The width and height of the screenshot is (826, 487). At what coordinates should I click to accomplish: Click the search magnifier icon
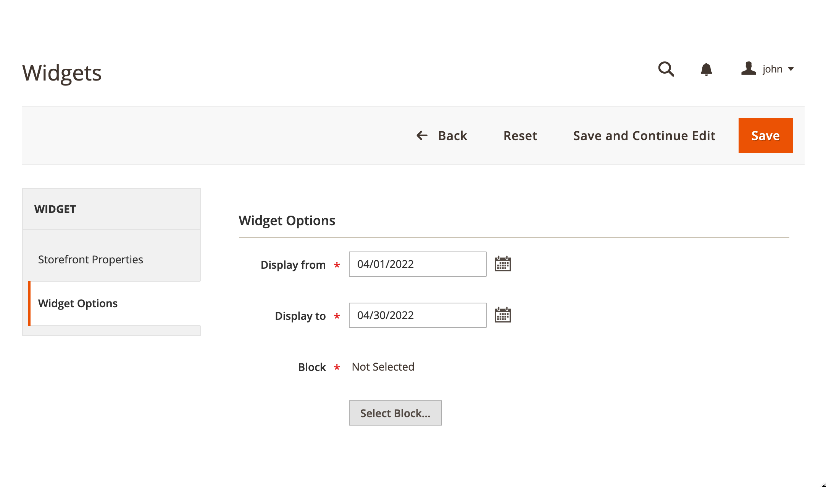[x=666, y=69]
